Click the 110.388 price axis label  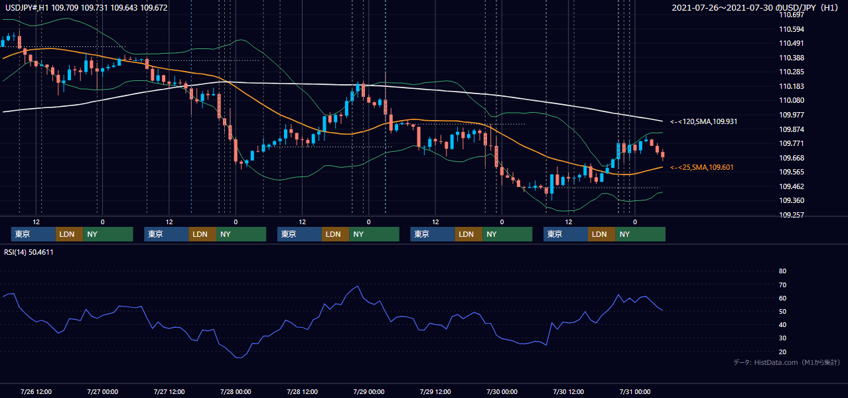pos(791,58)
